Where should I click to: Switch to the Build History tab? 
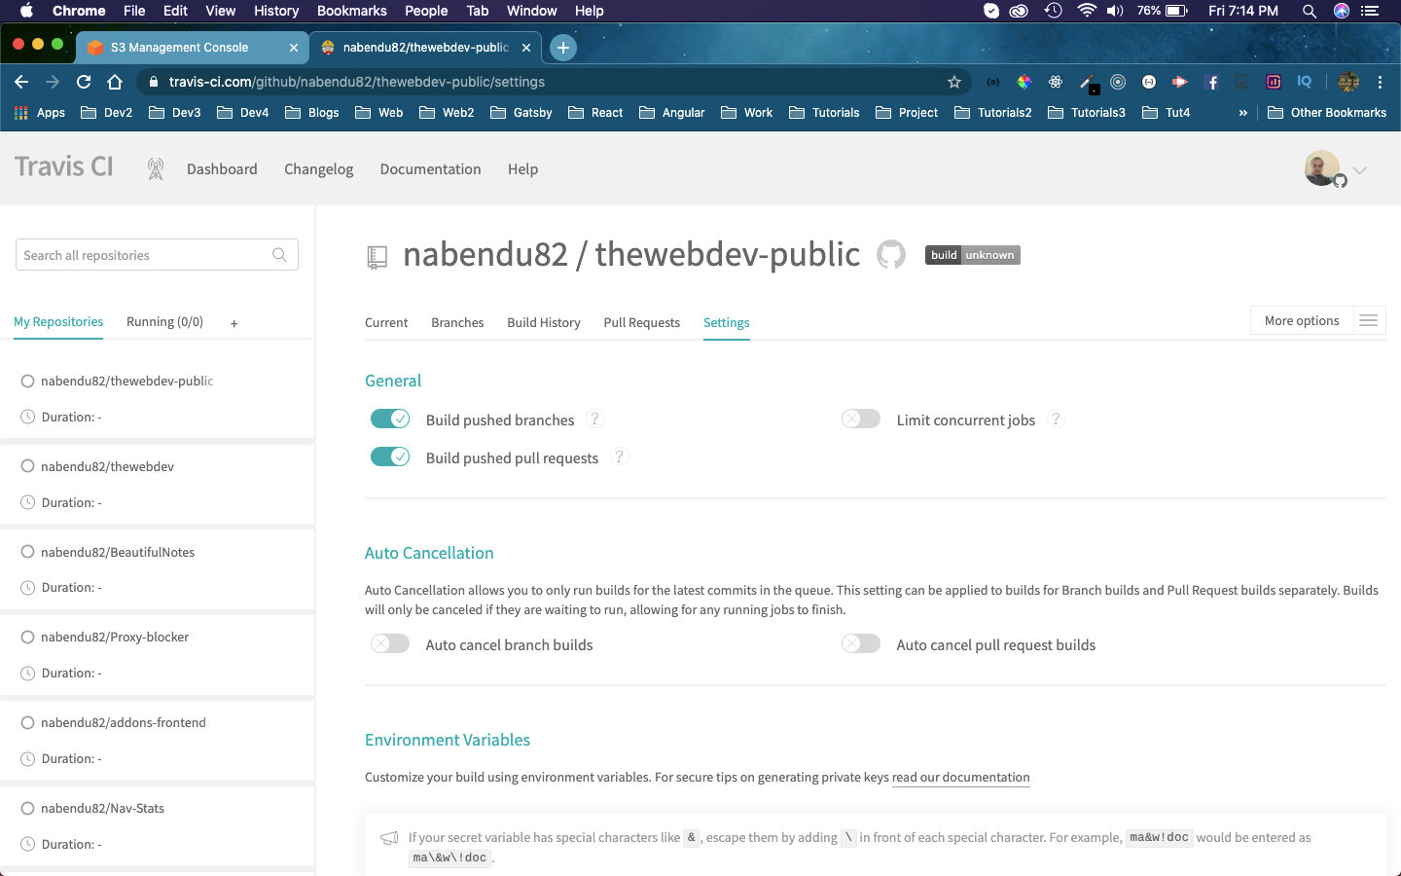(544, 322)
